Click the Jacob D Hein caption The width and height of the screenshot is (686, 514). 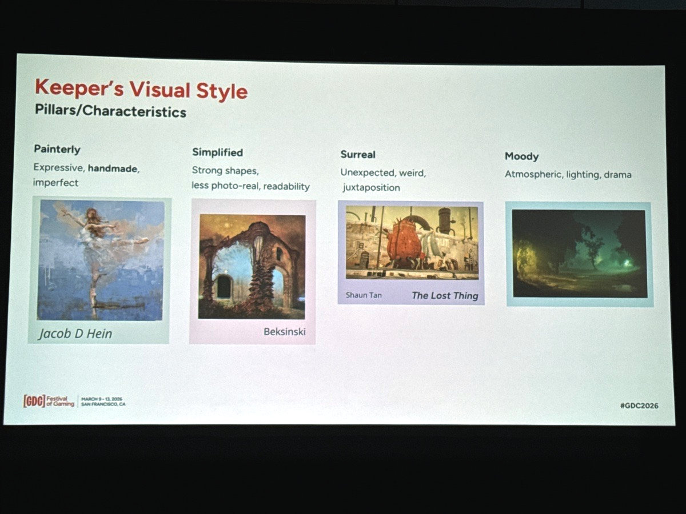tap(75, 334)
